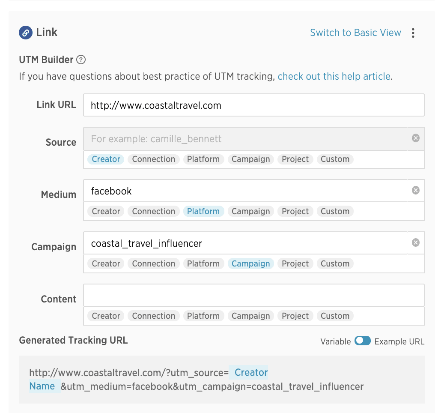Clear the Medium field with X icon
Screen dimensions: 447x413
(416, 190)
